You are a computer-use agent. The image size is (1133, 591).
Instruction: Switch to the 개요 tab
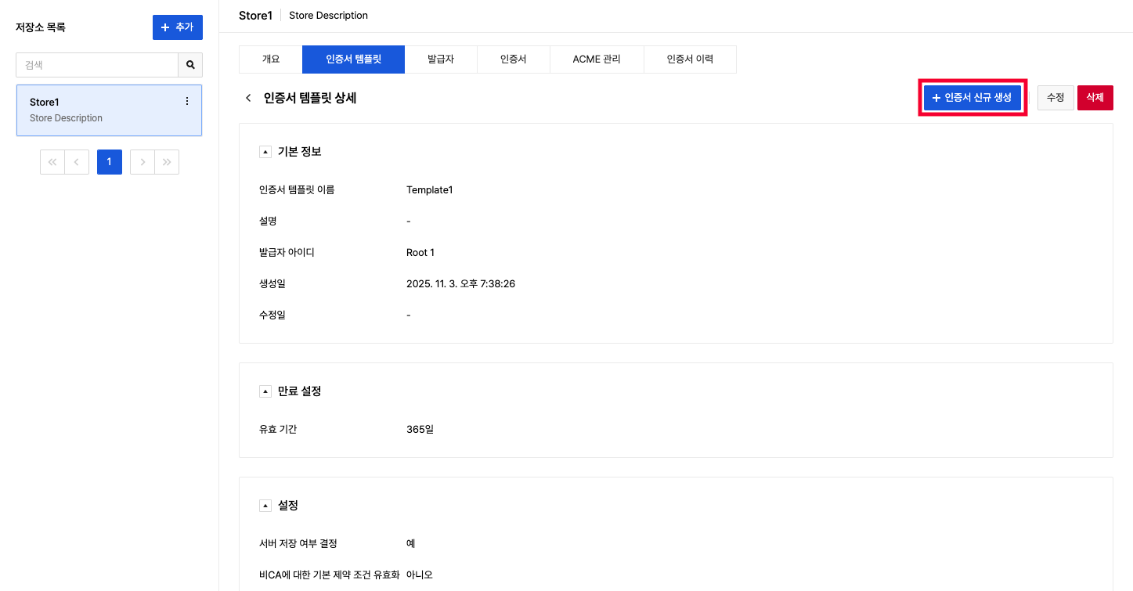[270, 59]
